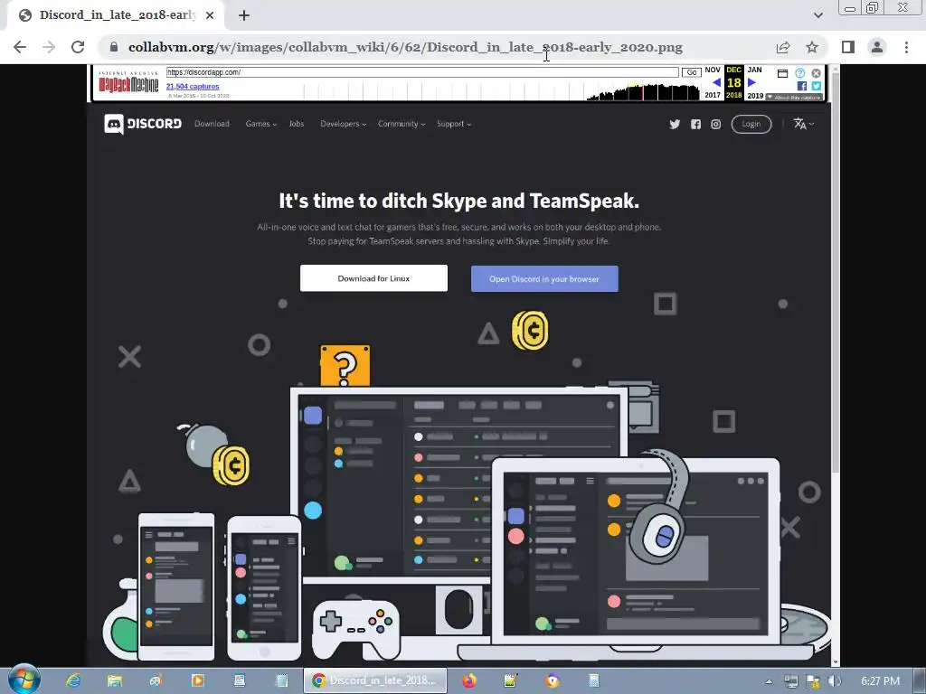Open media player on taskbar
The image size is (926, 694).
pos(198,680)
